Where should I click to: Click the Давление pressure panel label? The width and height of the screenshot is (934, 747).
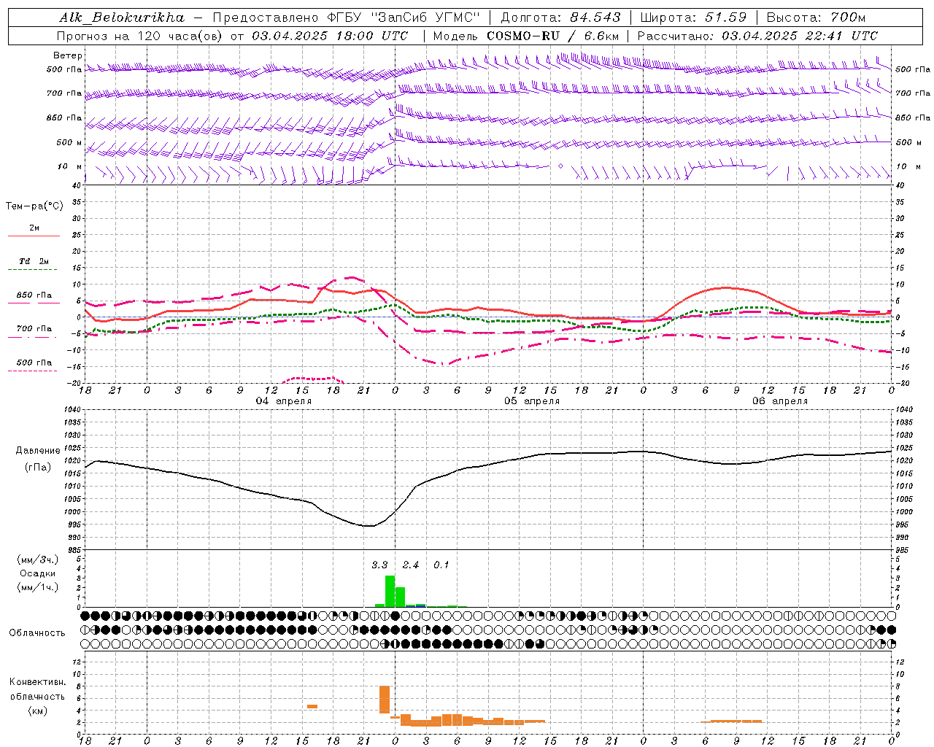(x=38, y=451)
